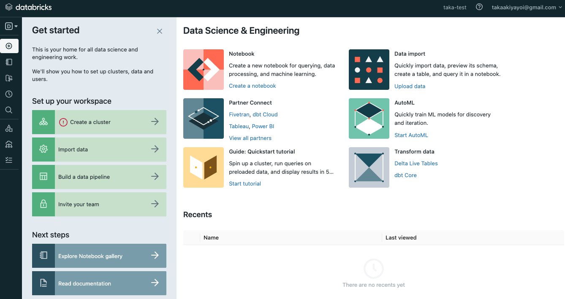Click the Create a notebook link

coord(252,86)
